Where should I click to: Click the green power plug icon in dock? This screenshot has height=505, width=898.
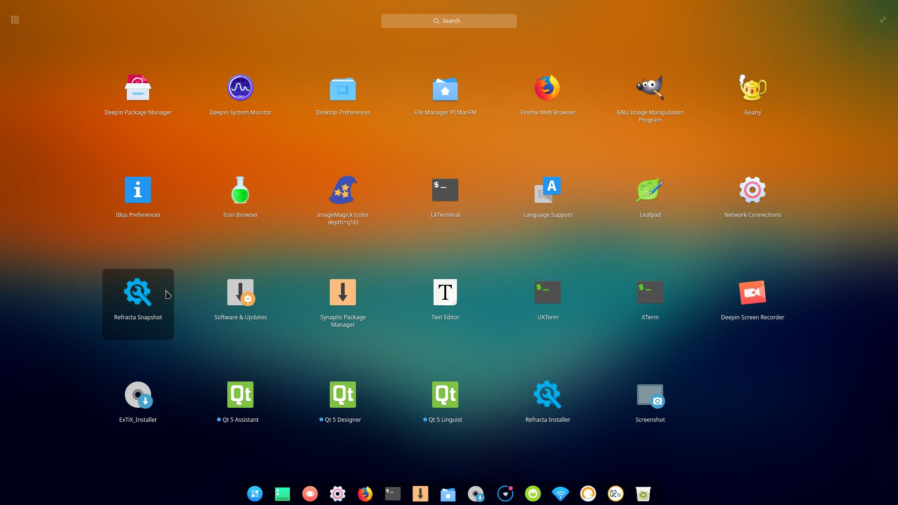(x=533, y=494)
